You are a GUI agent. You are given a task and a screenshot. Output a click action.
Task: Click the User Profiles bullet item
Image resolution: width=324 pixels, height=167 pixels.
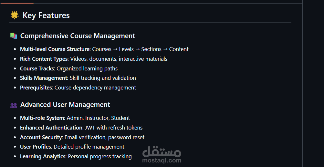pos(72,147)
